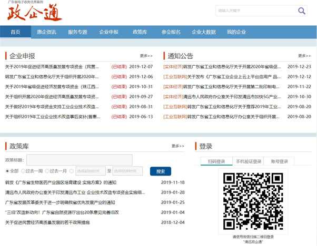The width and height of the screenshot is (317, 246).
Task: Select the 过去一月 radio button
Action: (x=47, y=171)
